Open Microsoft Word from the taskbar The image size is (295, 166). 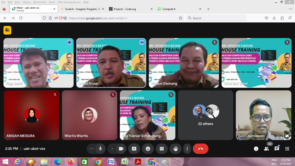tap(111, 162)
